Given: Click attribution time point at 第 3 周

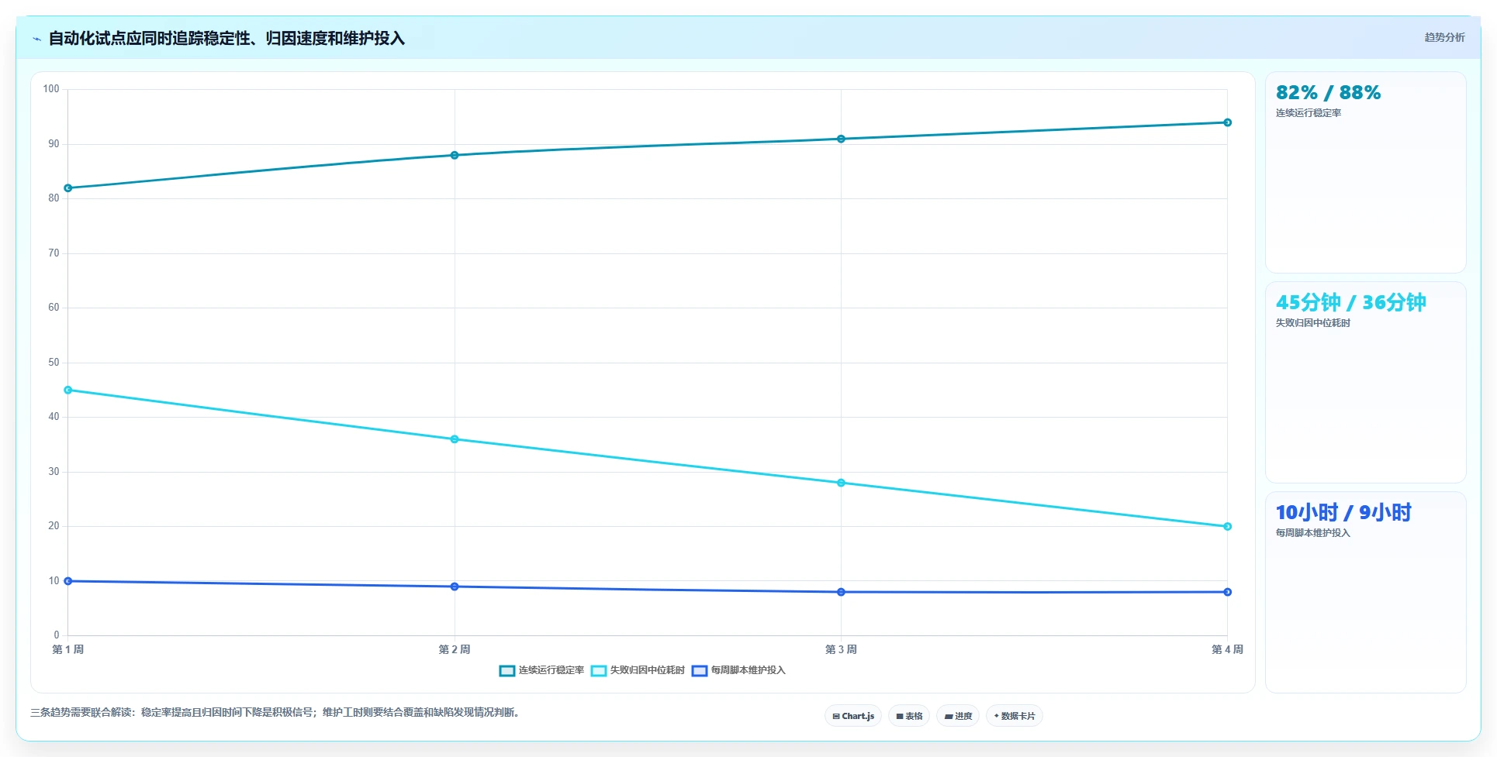Looking at the screenshot, I should [x=841, y=483].
